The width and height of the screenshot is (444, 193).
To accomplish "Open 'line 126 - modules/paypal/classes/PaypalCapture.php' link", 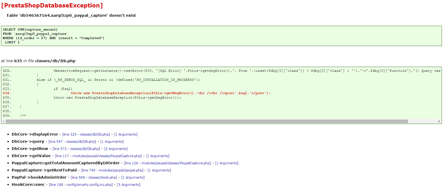I will pos(167,163).
